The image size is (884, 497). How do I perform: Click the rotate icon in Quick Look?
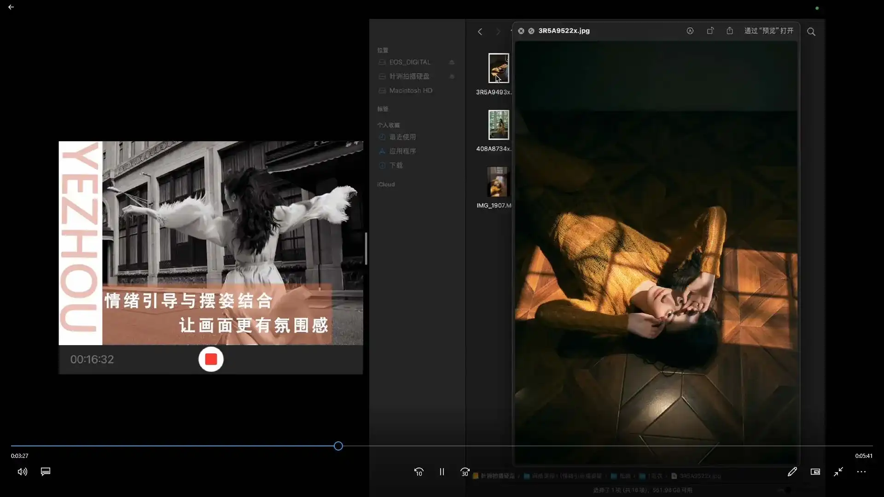coord(710,31)
